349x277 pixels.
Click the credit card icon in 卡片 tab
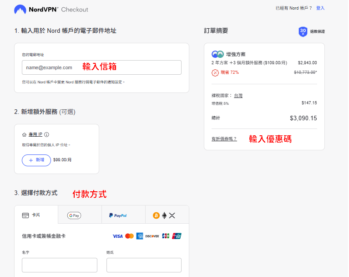(x=25, y=215)
